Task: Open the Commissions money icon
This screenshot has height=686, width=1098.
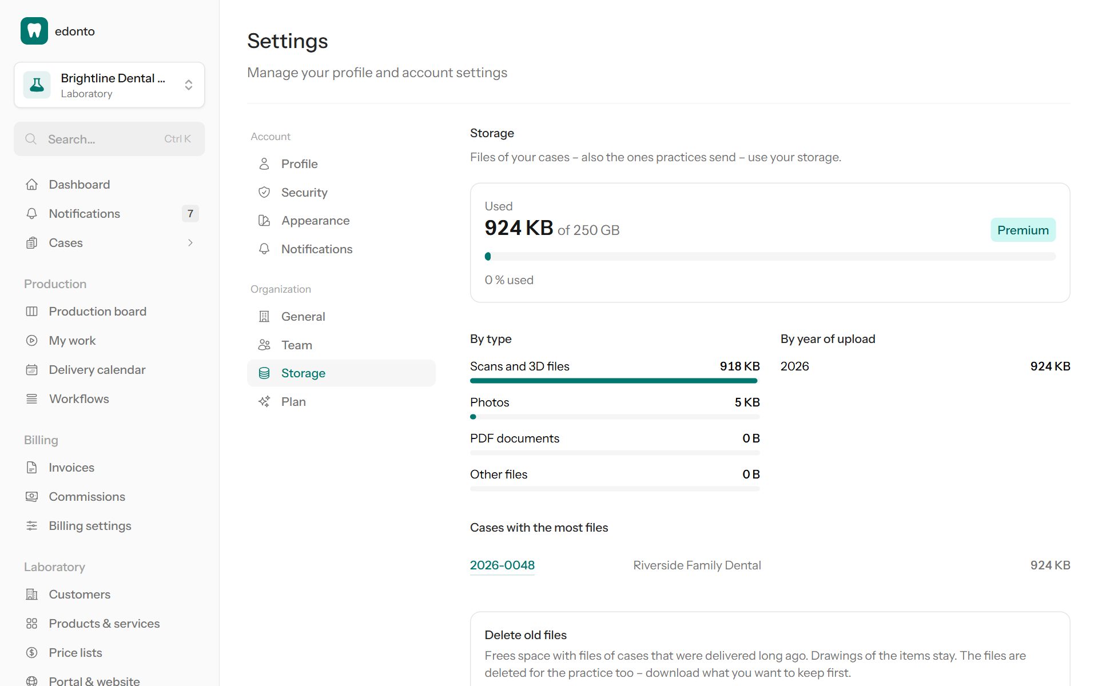Action: click(x=32, y=497)
